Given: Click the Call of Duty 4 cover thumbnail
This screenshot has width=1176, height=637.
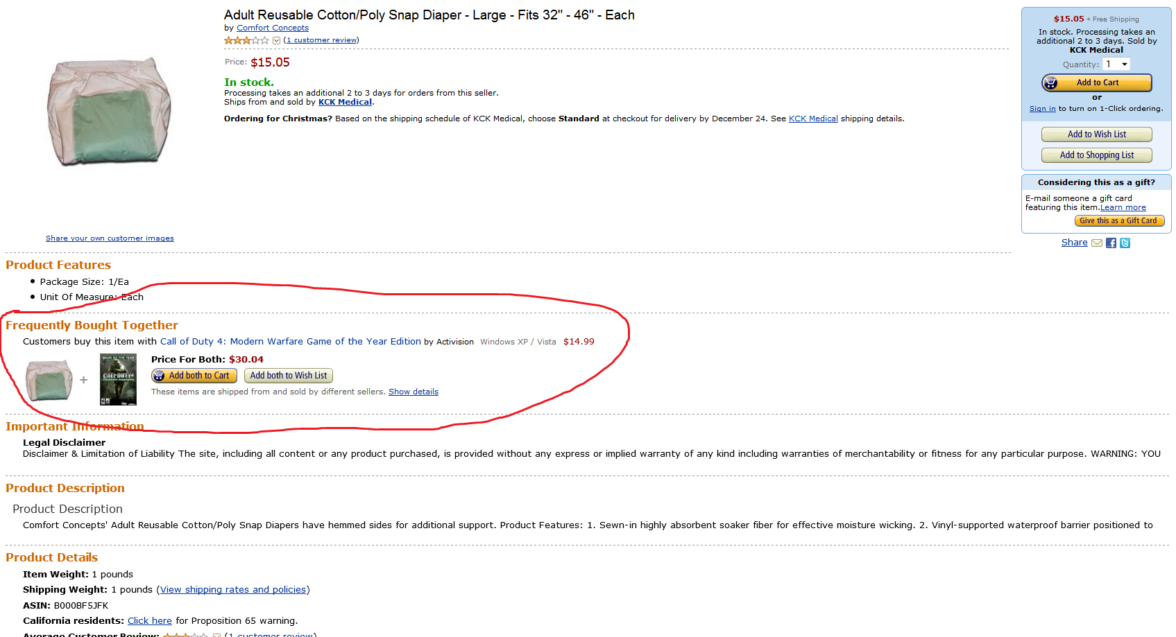Looking at the screenshot, I should point(118,379).
